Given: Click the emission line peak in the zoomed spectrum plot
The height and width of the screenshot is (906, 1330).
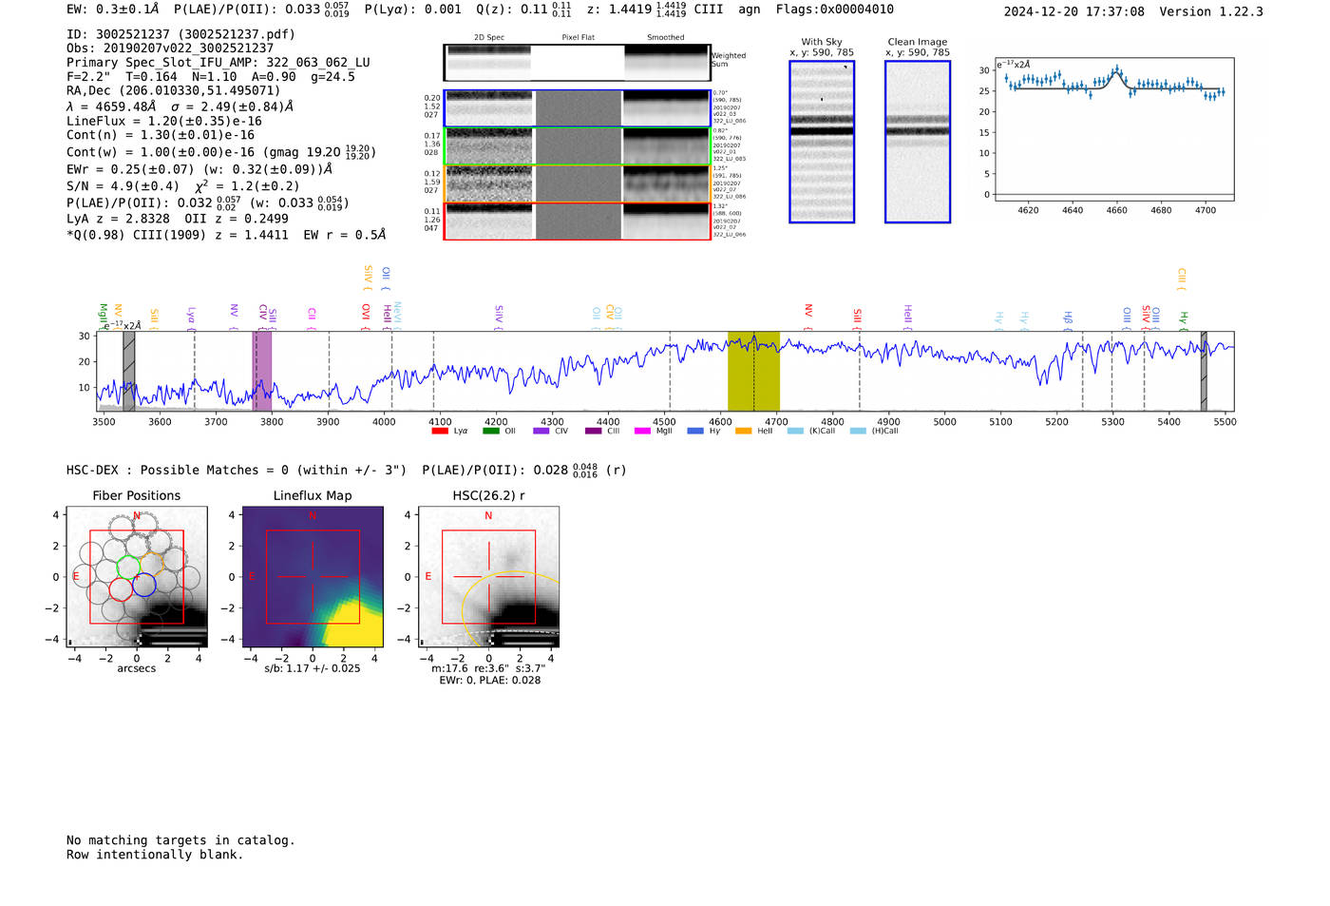Looking at the screenshot, I should click(x=1117, y=69).
